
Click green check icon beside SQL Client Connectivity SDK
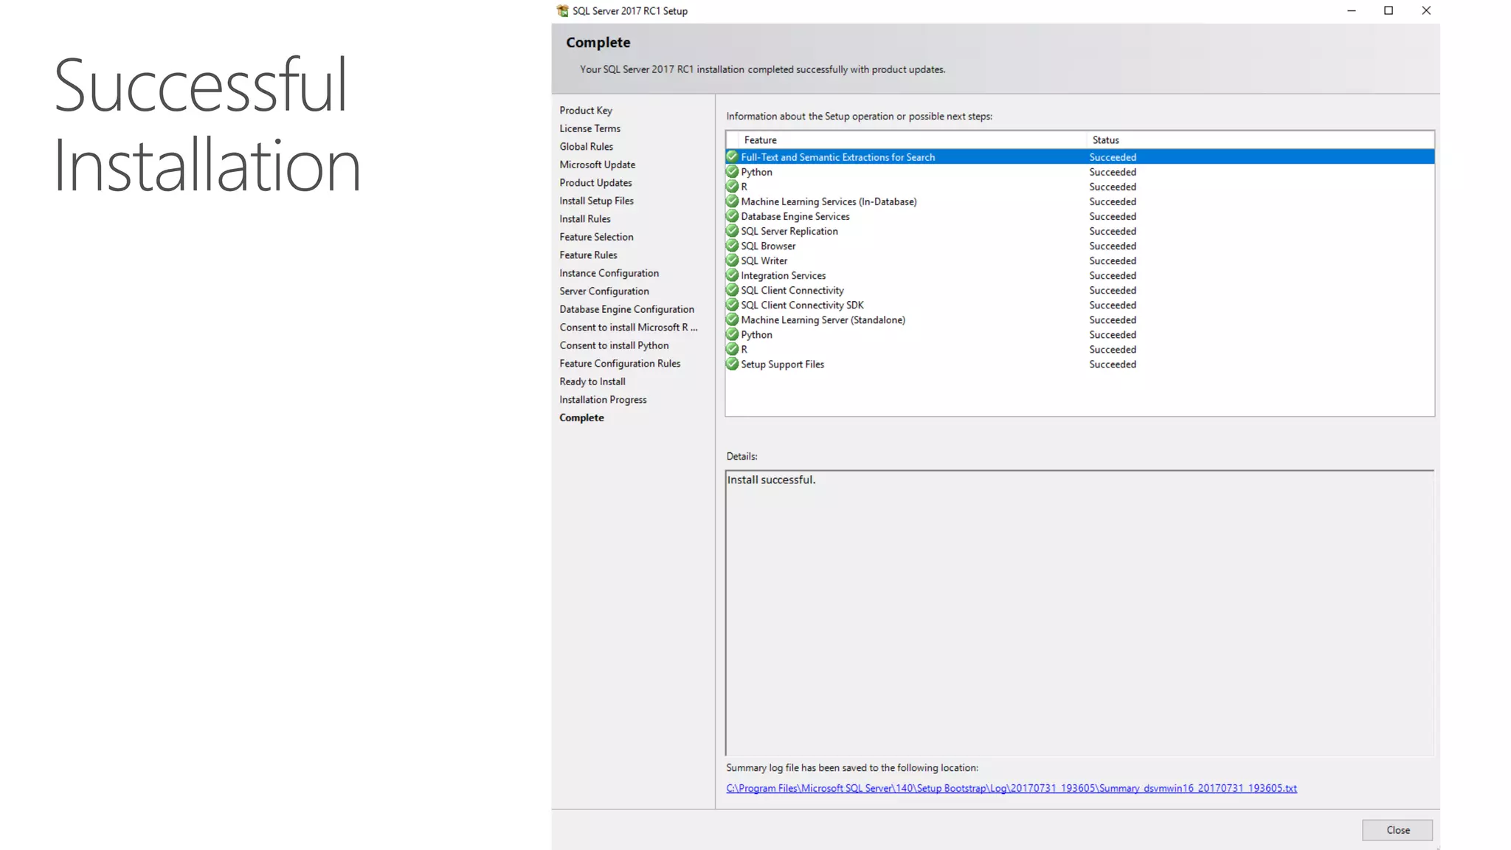click(732, 304)
